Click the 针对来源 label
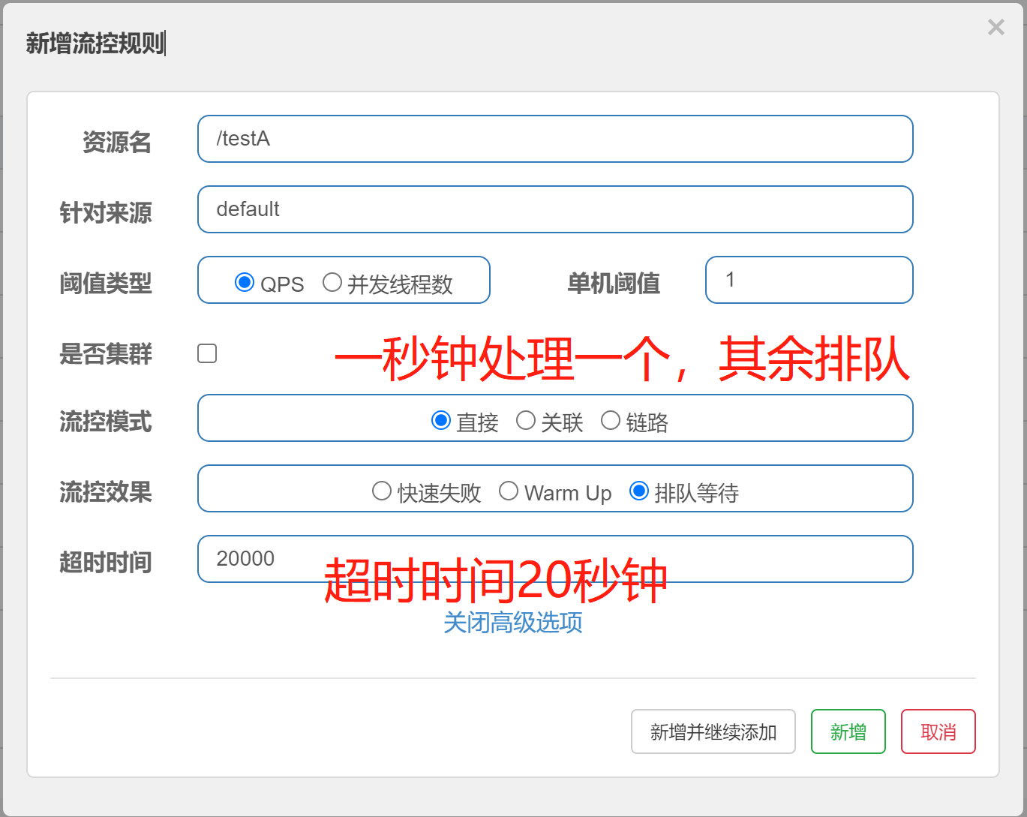Screen dimensions: 1027x817 tap(106, 212)
